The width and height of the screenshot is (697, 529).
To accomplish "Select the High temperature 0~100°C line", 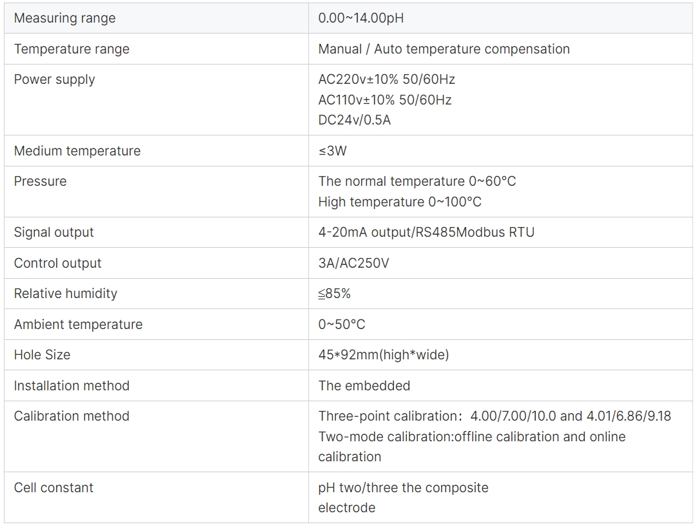I will [x=400, y=201].
